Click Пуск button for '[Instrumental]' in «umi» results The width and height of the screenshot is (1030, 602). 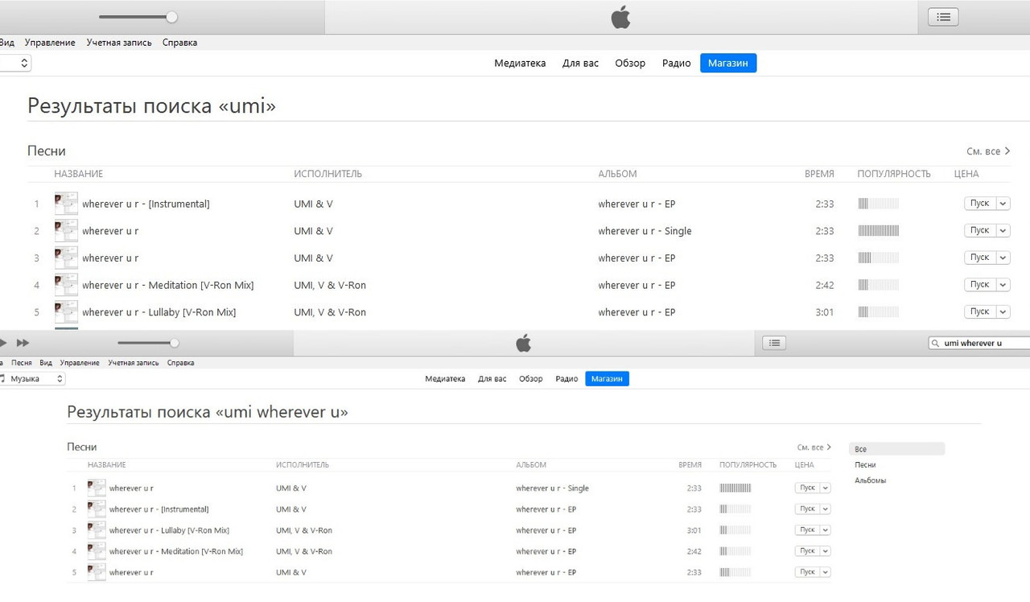(979, 204)
